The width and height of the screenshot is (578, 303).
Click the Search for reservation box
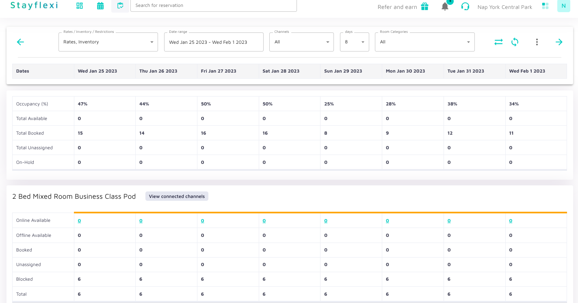pyautogui.click(x=213, y=5)
